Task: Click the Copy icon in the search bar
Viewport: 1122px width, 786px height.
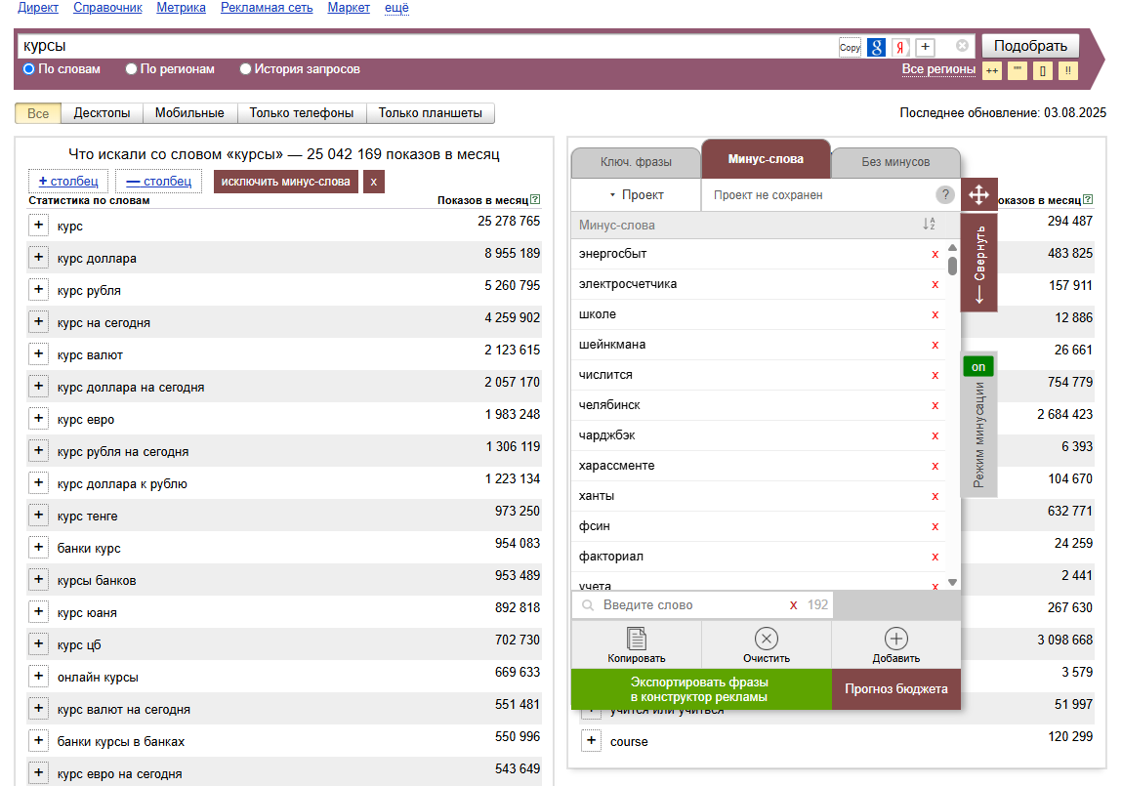Action: (851, 47)
